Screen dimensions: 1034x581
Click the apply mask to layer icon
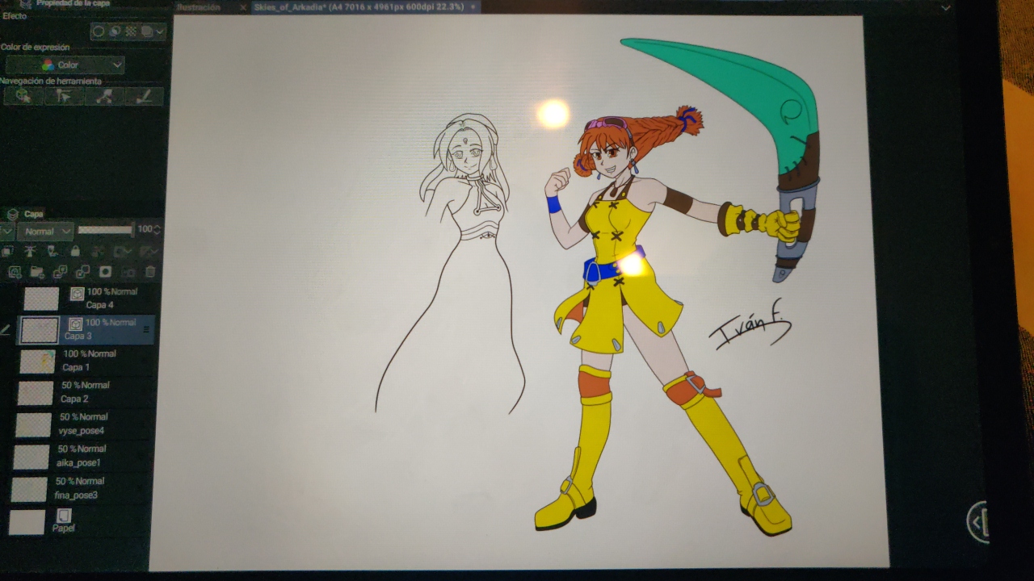click(x=128, y=273)
